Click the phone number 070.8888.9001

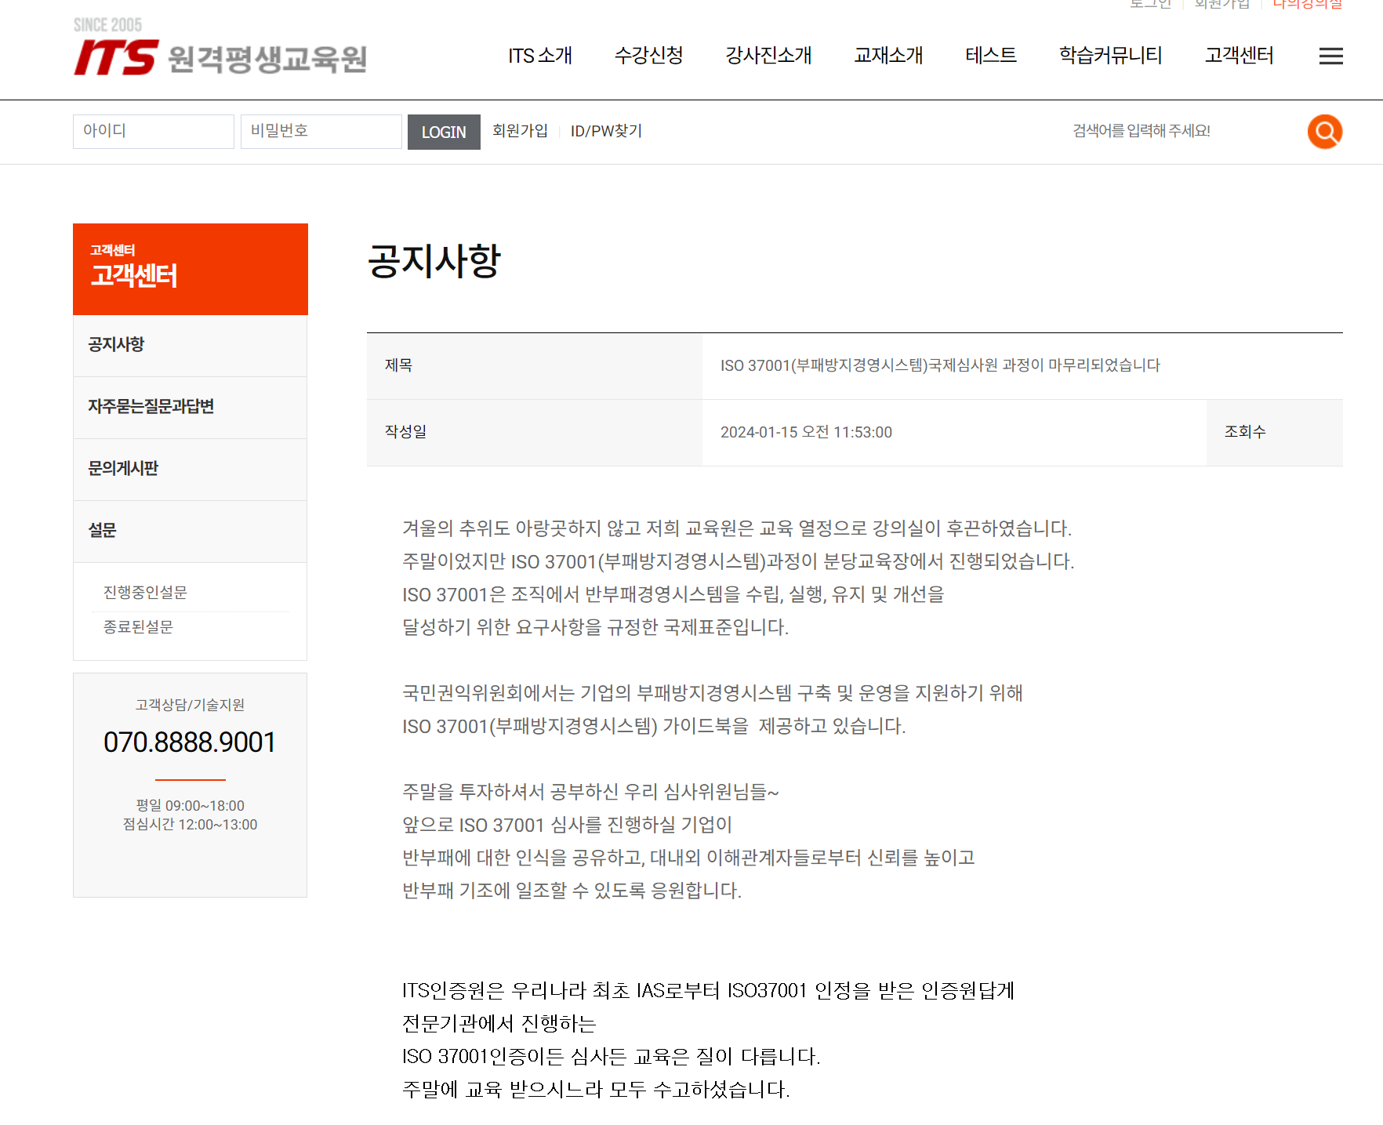click(x=190, y=742)
